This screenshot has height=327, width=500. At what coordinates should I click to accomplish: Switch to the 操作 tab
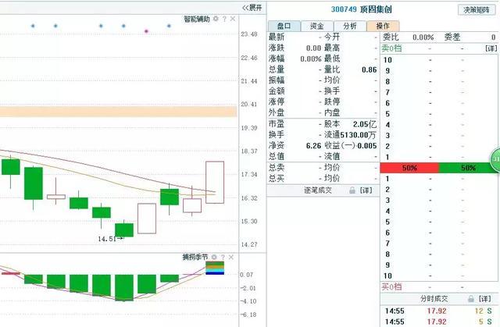coord(383,26)
